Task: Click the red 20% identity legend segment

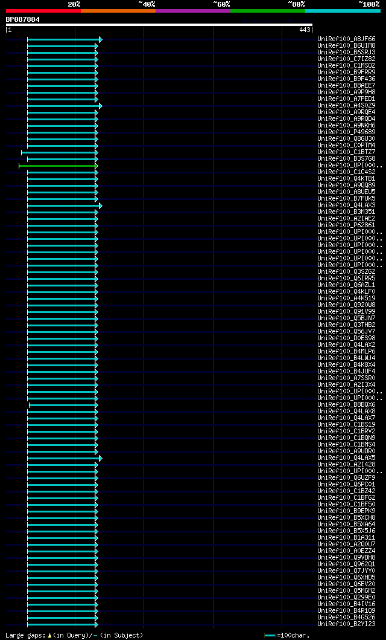Action: pos(43,11)
